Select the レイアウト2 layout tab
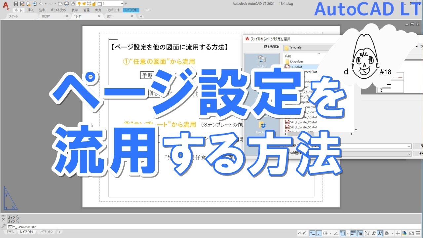 click(x=46, y=232)
